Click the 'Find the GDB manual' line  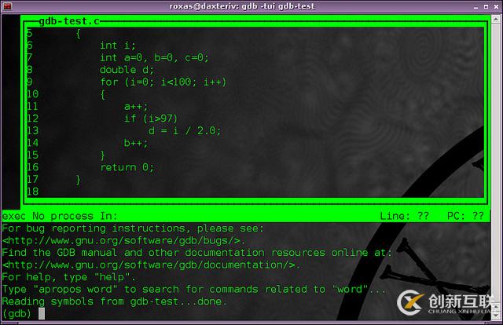(x=197, y=253)
